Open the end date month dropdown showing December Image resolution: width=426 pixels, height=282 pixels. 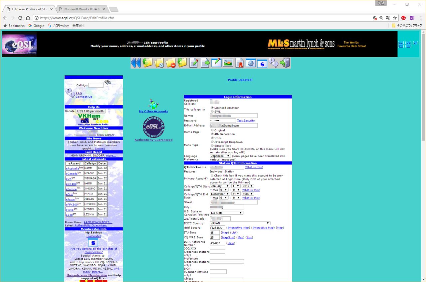click(x=220, y=194)
